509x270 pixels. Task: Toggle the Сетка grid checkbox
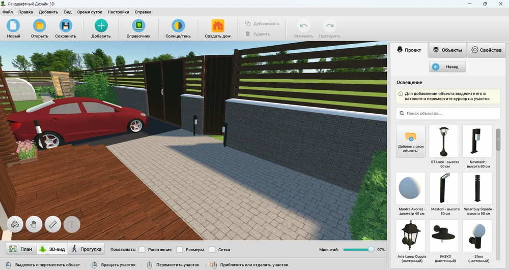pos(212,250)
